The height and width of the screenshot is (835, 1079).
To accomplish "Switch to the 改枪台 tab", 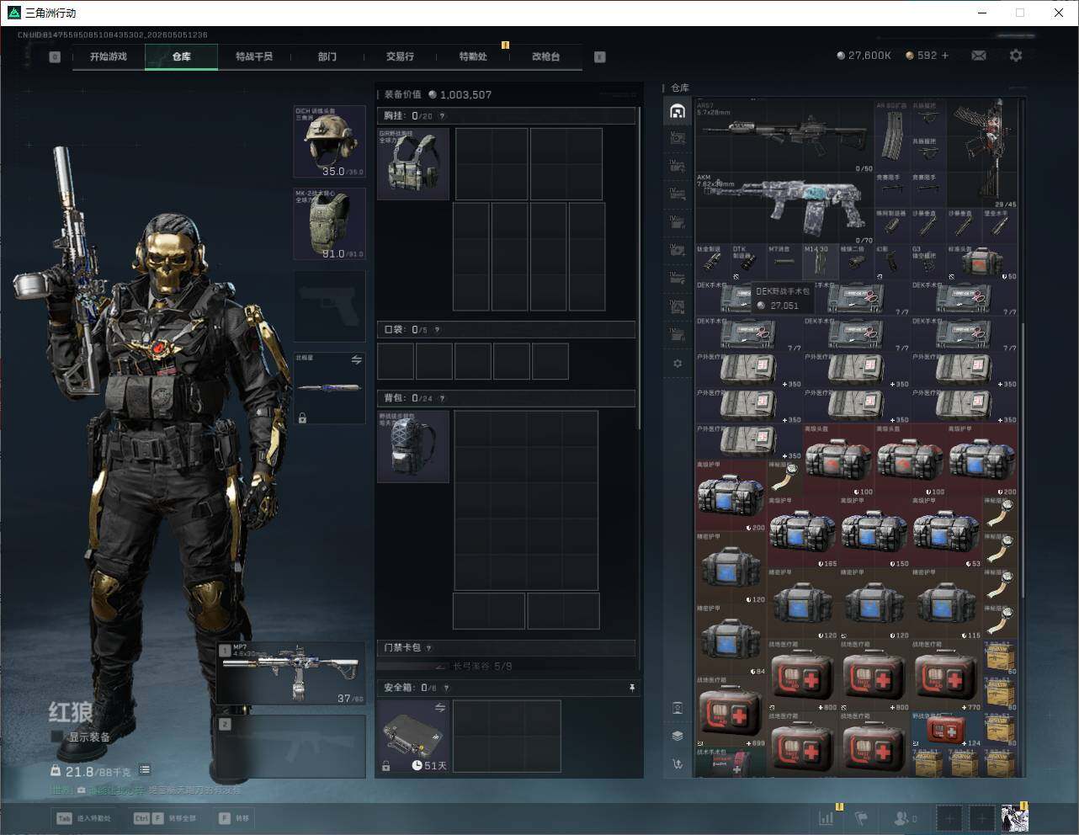I will 545,56.
